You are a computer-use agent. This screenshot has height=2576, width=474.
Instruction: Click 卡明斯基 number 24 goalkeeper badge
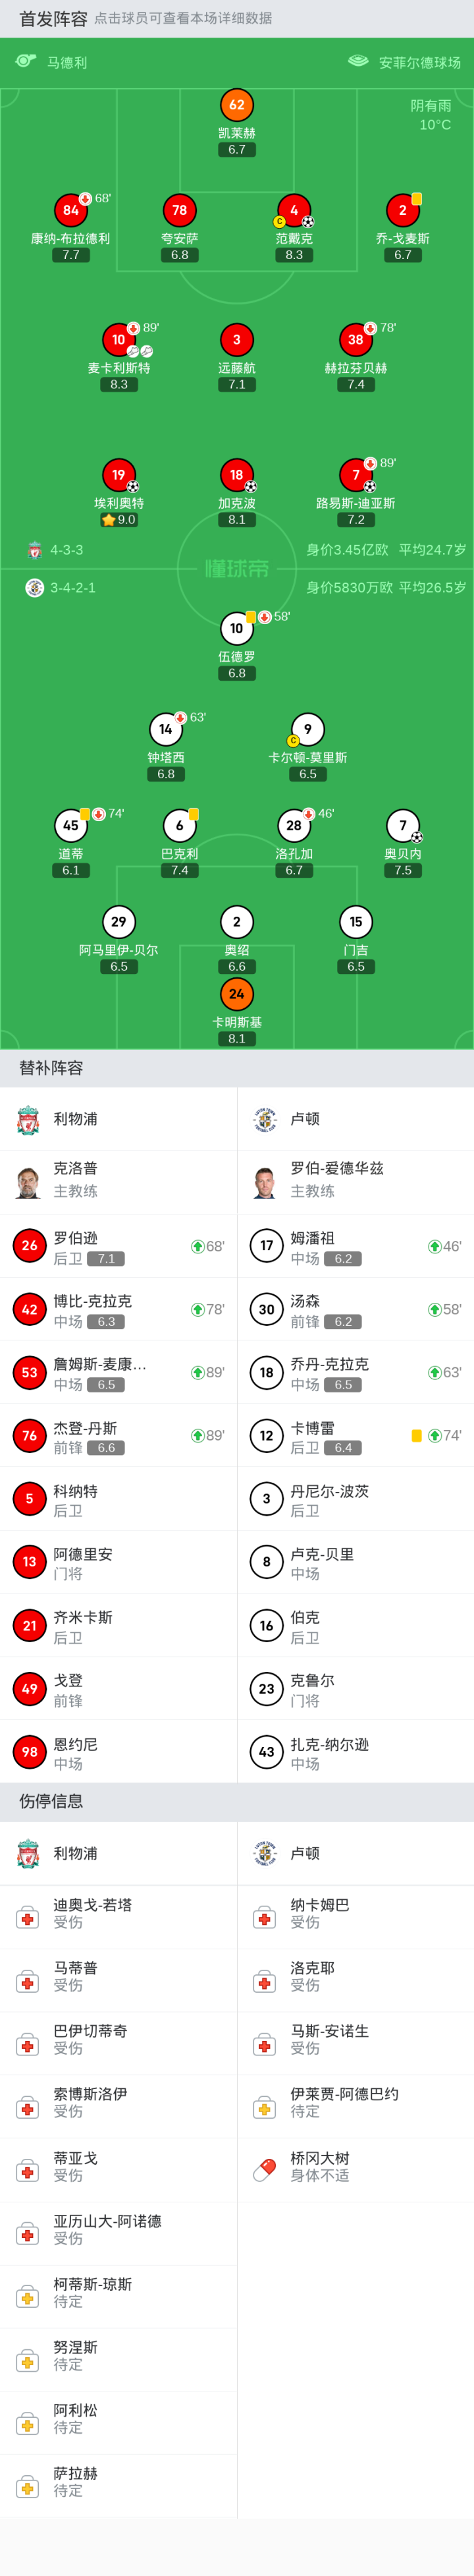[237, 994]
